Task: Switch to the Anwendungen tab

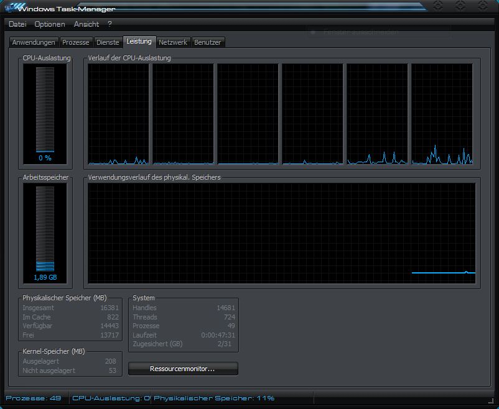Action: pos(34,42)
